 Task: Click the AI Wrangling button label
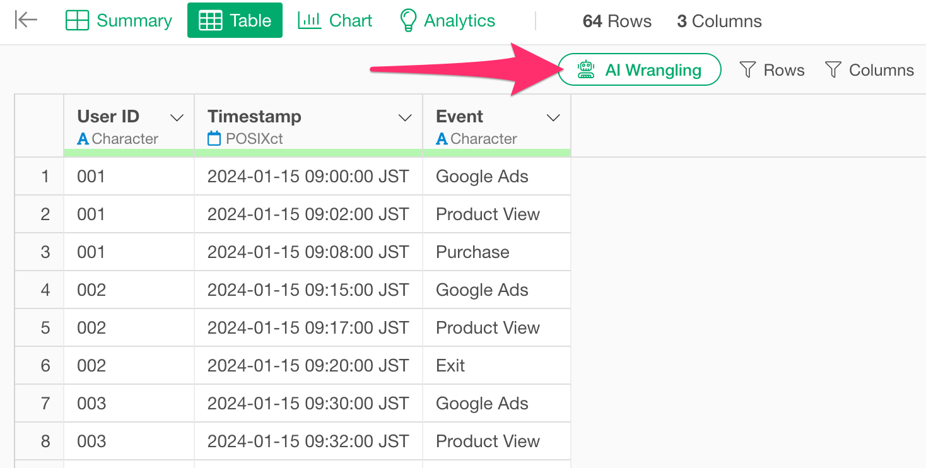click(653, 70)
